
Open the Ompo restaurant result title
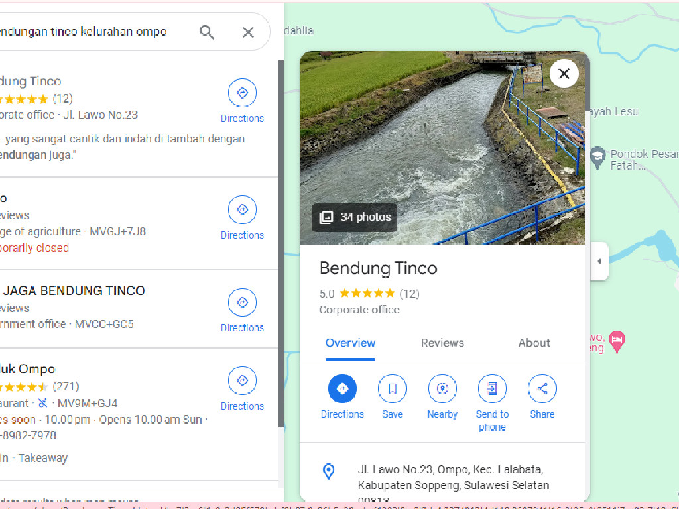[x=28, y=369]
